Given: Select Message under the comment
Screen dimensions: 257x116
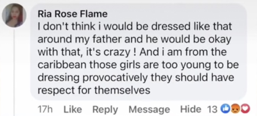Looking at the screenshot, I should point(149,110).
